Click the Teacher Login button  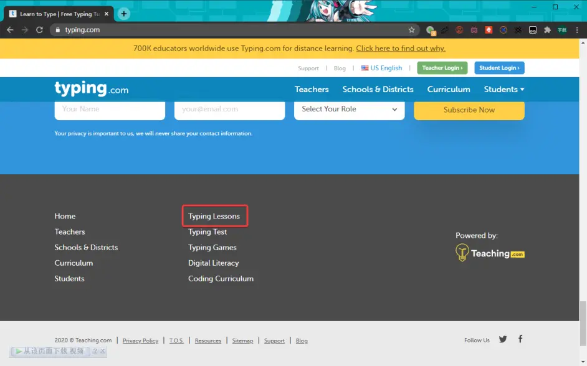point(442,68)
